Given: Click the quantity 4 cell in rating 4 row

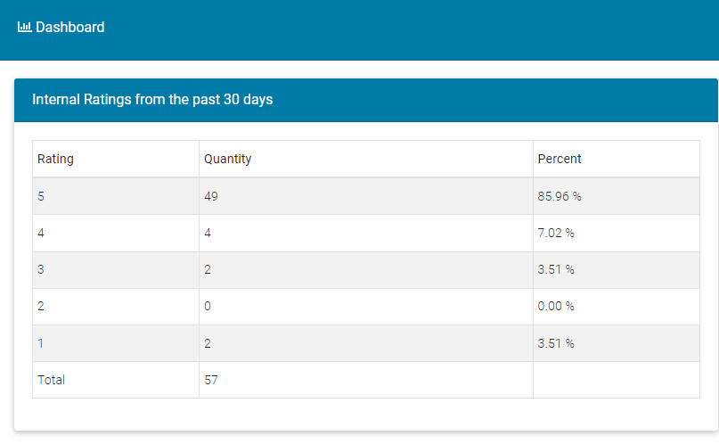Looking at the screenshot, I should tap(366, 233).
